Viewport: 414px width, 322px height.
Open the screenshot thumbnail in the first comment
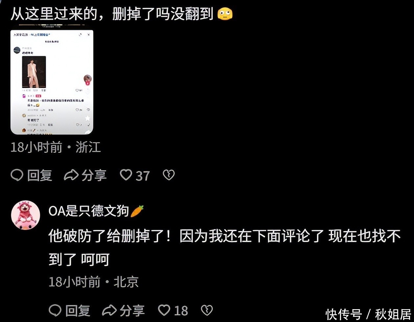coord(52,82)
